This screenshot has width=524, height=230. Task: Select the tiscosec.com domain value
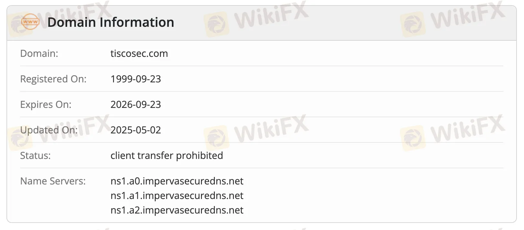tap(139, 53)
